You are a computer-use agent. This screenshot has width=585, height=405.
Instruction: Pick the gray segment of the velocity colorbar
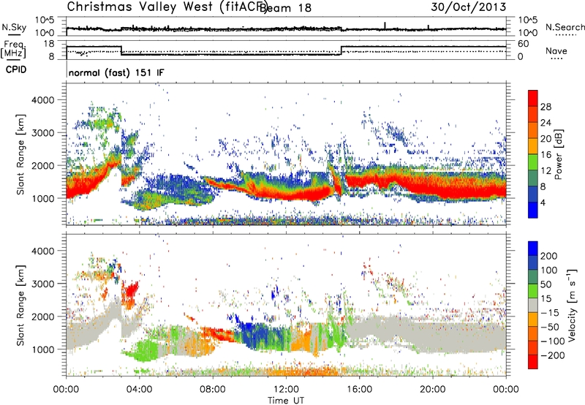point(533,305)
